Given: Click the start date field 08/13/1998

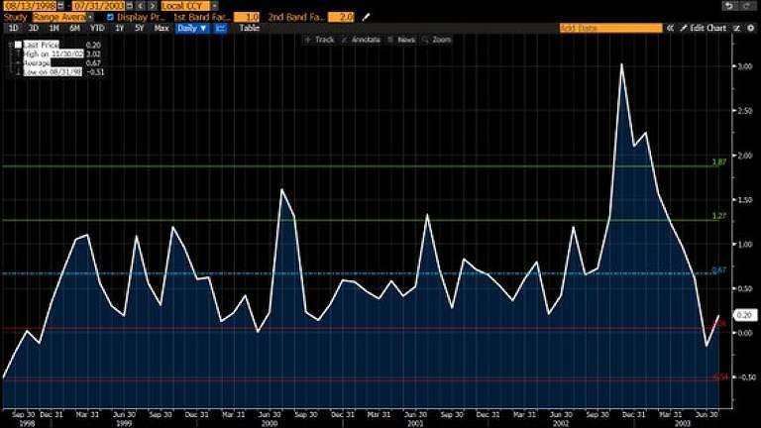Looking at the screenshot, I should click(x=30, y=6).
